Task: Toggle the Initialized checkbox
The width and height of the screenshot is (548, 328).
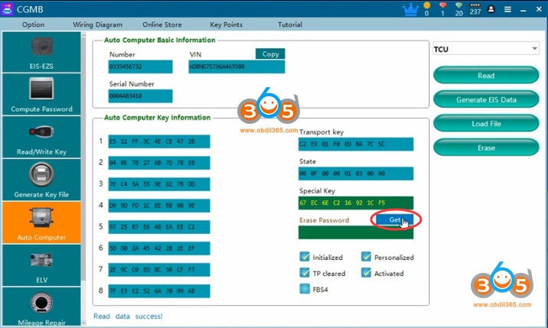Action: [x=305, y=257]
